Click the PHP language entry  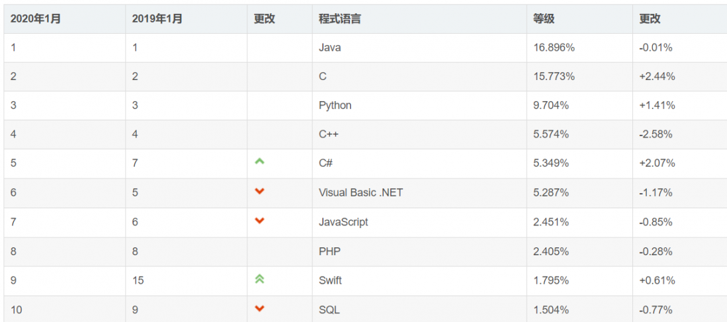click(329, 251)
